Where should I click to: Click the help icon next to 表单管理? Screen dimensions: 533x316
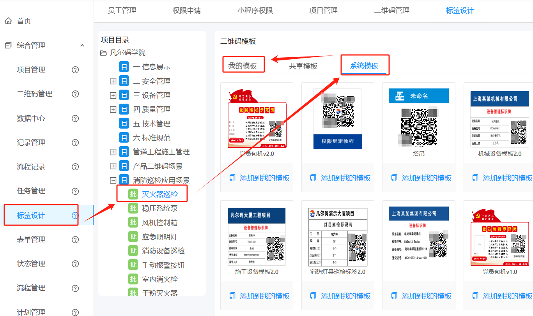(75, 239)
